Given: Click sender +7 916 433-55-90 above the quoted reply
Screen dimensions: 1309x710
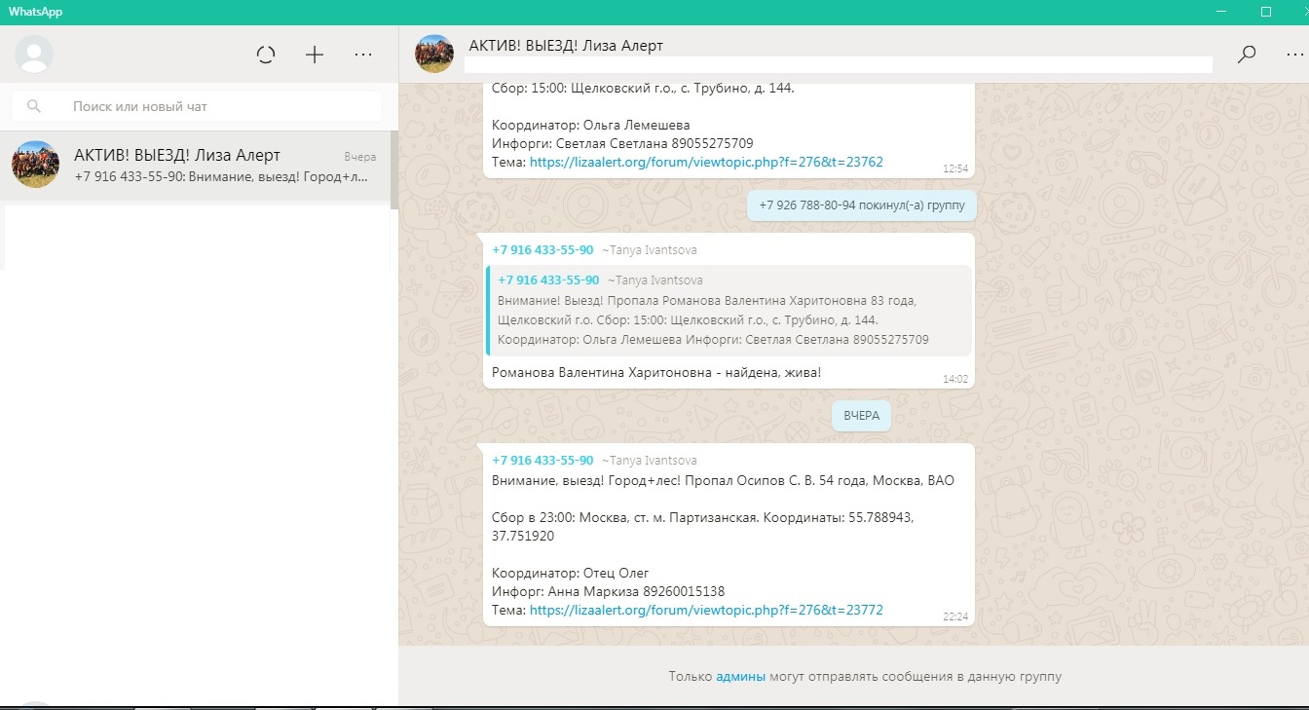Looking at the screenshot, I should click(x=542, y=250).
